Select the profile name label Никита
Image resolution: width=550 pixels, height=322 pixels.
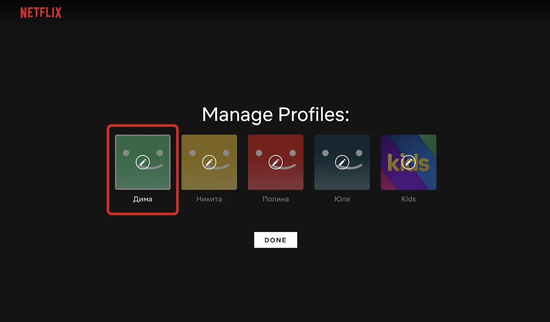[209, 199]
